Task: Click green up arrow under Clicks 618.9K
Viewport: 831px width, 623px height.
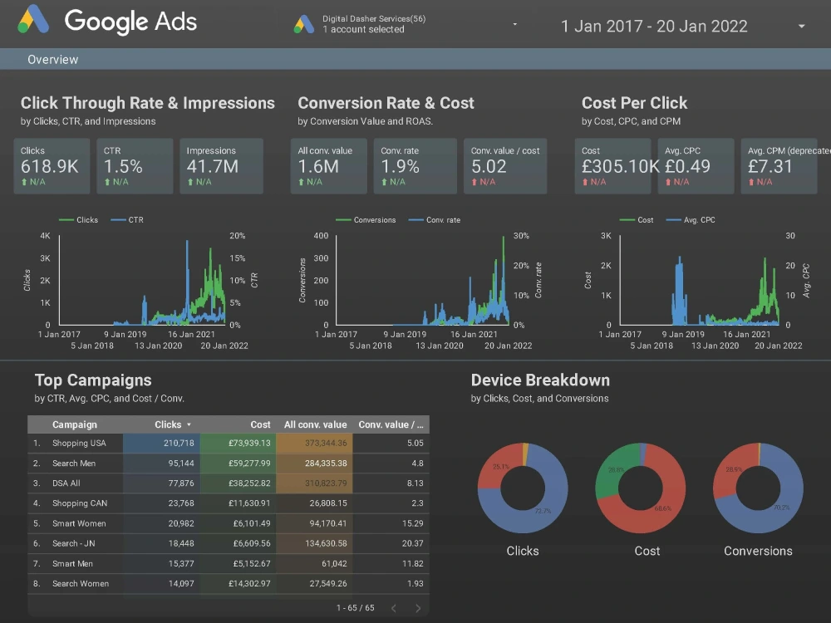Action: click(x=24, y=182)
